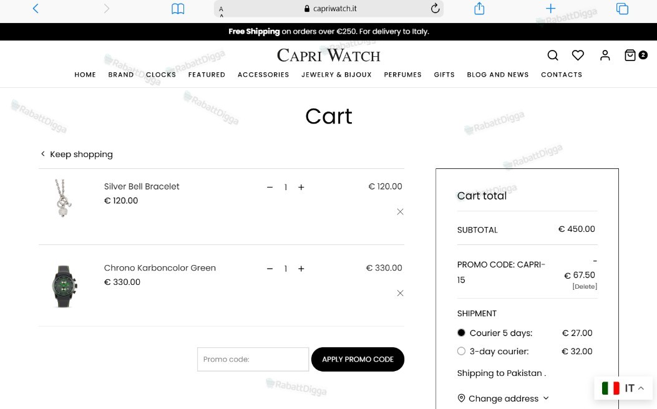
Task: Remove Chrono Karboncolor Green from cart
Action: [x=400, y=293]
